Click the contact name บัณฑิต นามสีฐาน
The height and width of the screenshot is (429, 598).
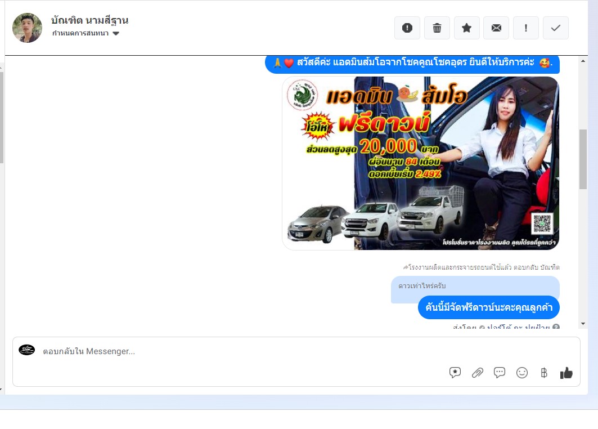pos(89,21)
